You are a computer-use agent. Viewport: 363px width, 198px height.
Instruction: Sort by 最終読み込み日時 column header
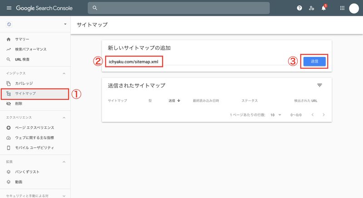(x=206, y=101)
